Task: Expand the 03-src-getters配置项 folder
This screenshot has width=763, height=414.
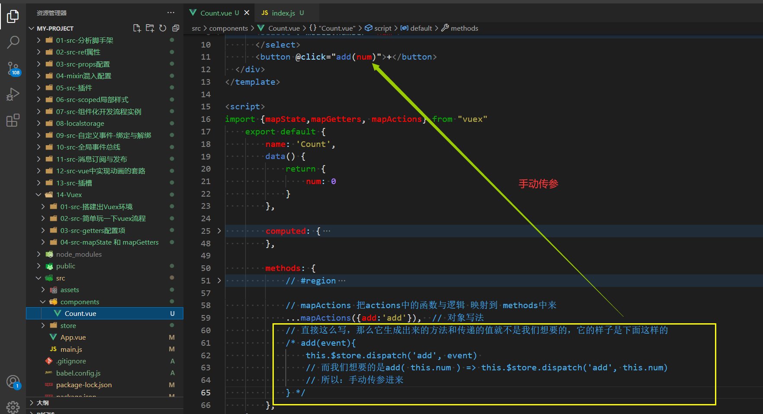Action: 105,230
